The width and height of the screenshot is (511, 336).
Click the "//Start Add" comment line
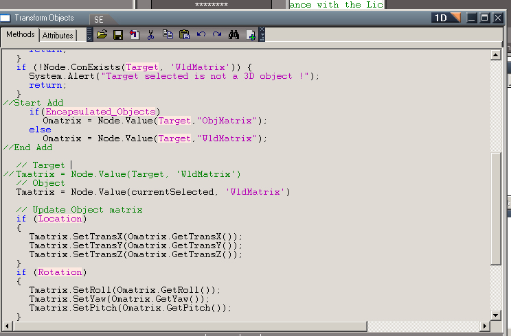(33, 103)
